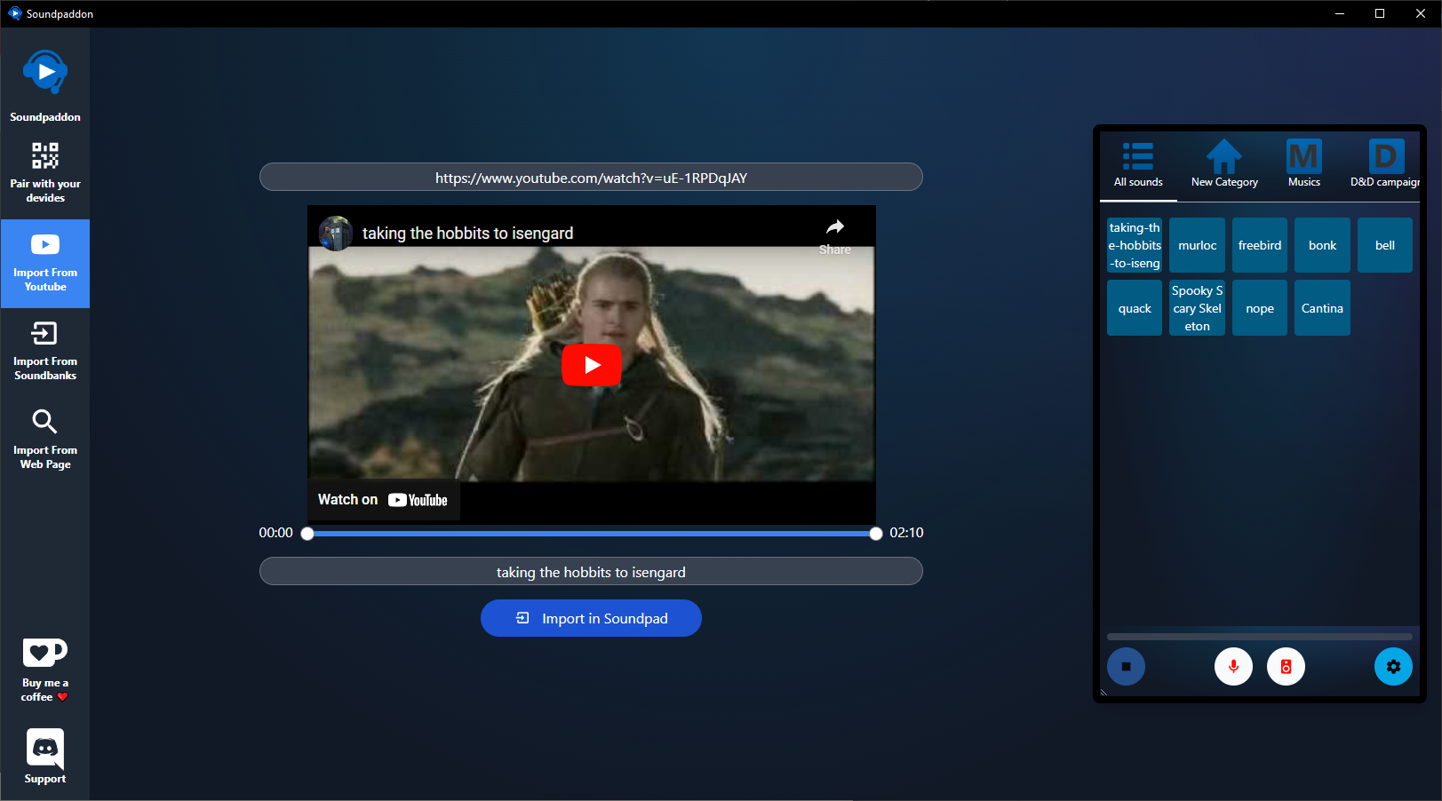Stop playback with the stop button

pos(1126,667)
